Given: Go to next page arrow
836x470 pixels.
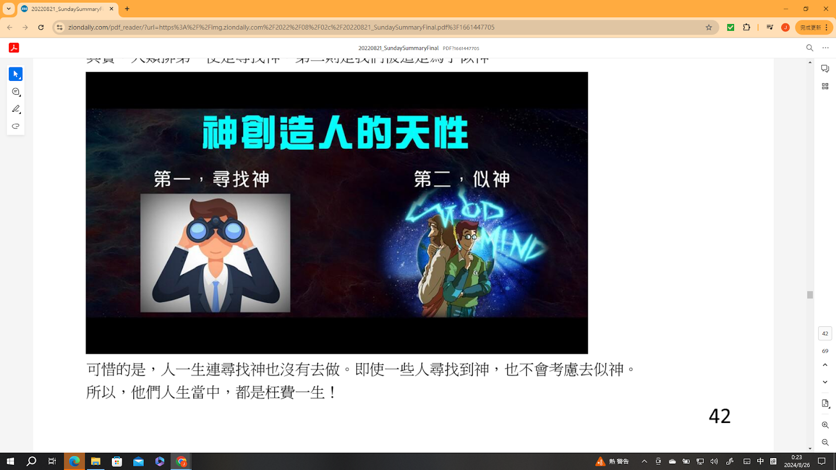Looking at the screenshot, I should [x=825, y=382].
